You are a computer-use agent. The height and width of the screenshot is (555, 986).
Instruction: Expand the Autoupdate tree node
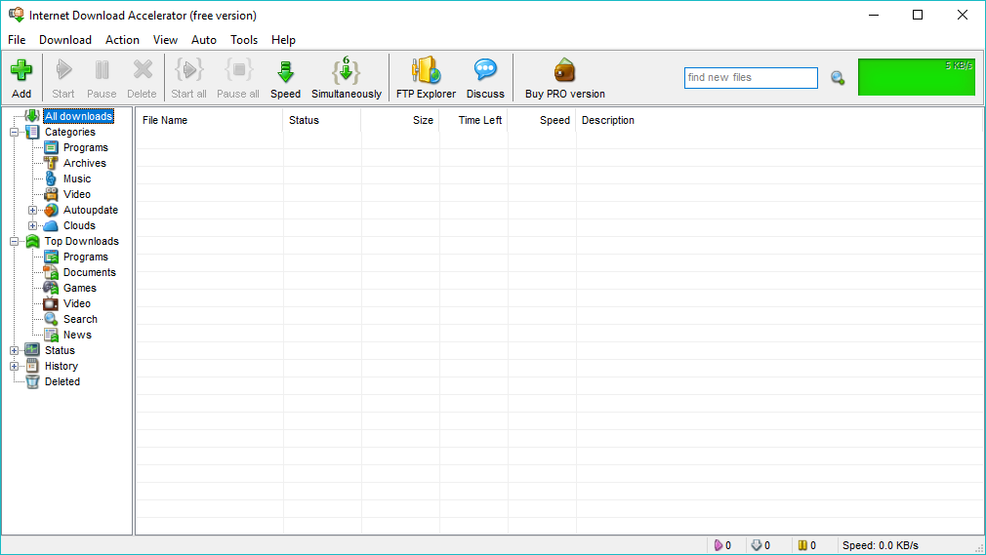pyautogui.click(x=33, y=210)
